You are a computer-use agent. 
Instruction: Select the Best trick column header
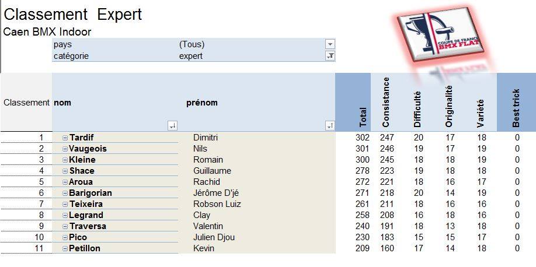pyautogui.click(x=516, y=102)
